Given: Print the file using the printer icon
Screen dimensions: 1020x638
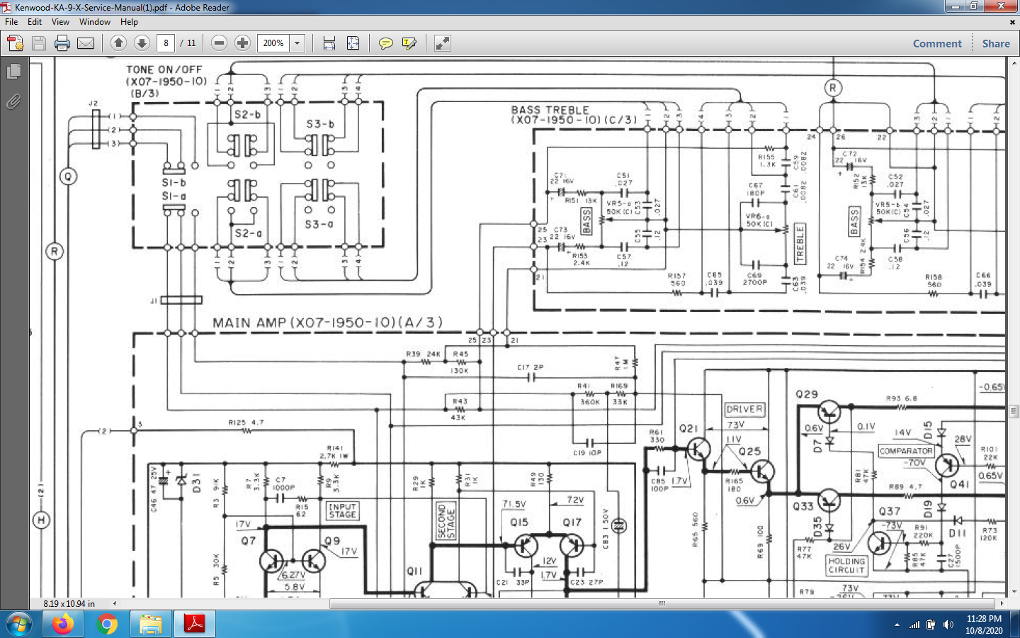Looking at the screenshot, I should tap(62, 43).
